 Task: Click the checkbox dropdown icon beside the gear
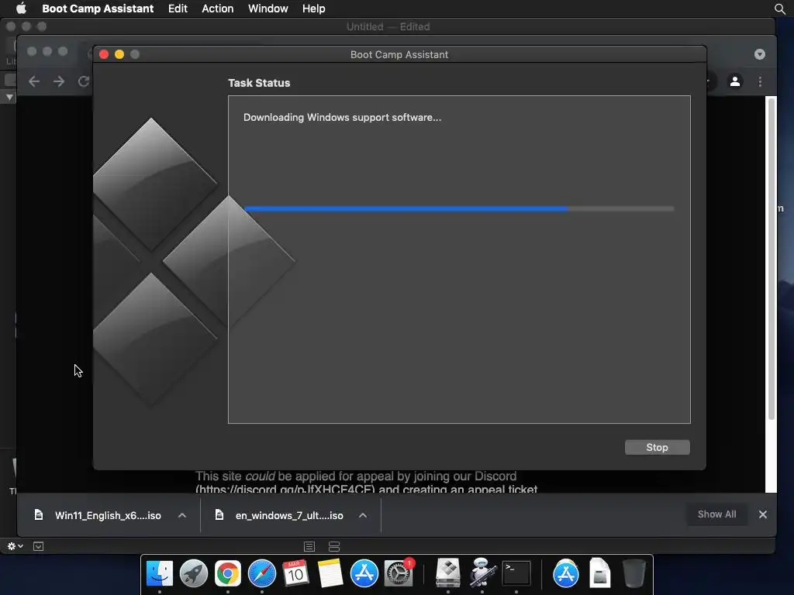pyautogui.click(x=38, y=546)
